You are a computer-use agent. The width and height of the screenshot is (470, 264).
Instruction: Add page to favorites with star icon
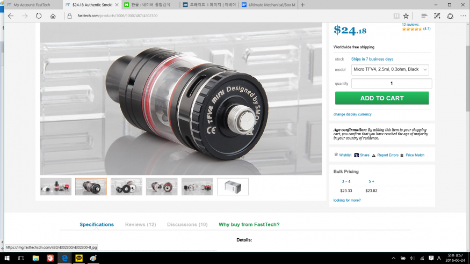pos(406,16)
